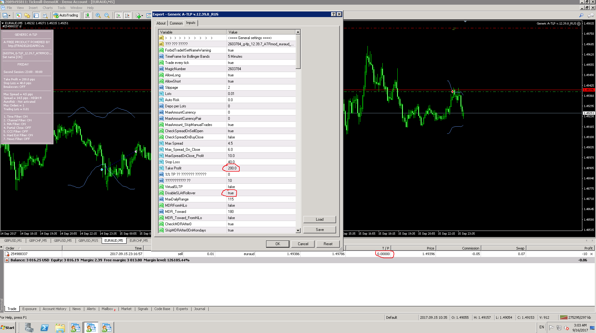Select the Take Profit value 200.0
This screenshot has width=596, height=333.
click(232, 168)
